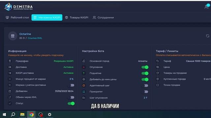This screenshot has height=118, width=211.
Task: Click the Шаг опускания icon
Action: pos(84,98)
